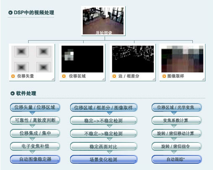Click the bullet icon next to 软件处理
Viewport: 213px width, 170px height.
click(13, 93)
